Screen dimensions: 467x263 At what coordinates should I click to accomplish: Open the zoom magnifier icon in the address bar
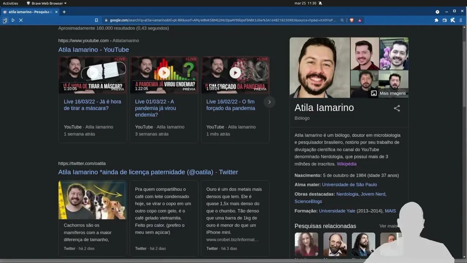point(342,20)
